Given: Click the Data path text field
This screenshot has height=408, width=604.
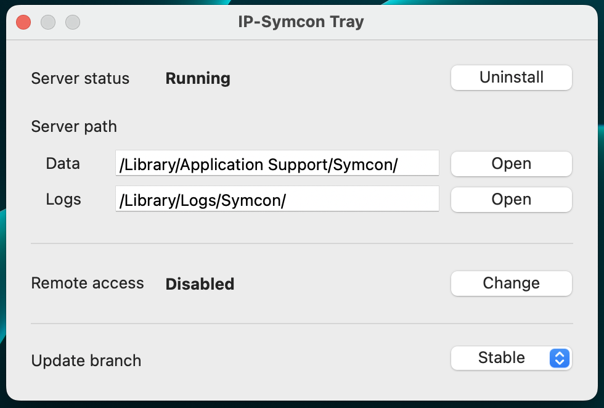Looking at the screenshot, I should pyautogui.click(x=277, y=164).
